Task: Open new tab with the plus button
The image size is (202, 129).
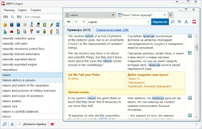Action: (x=170, y=15)
